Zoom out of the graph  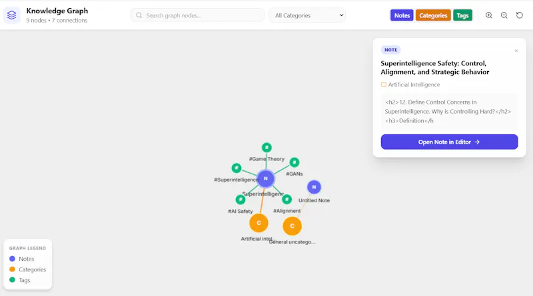(x=504, y=15)
